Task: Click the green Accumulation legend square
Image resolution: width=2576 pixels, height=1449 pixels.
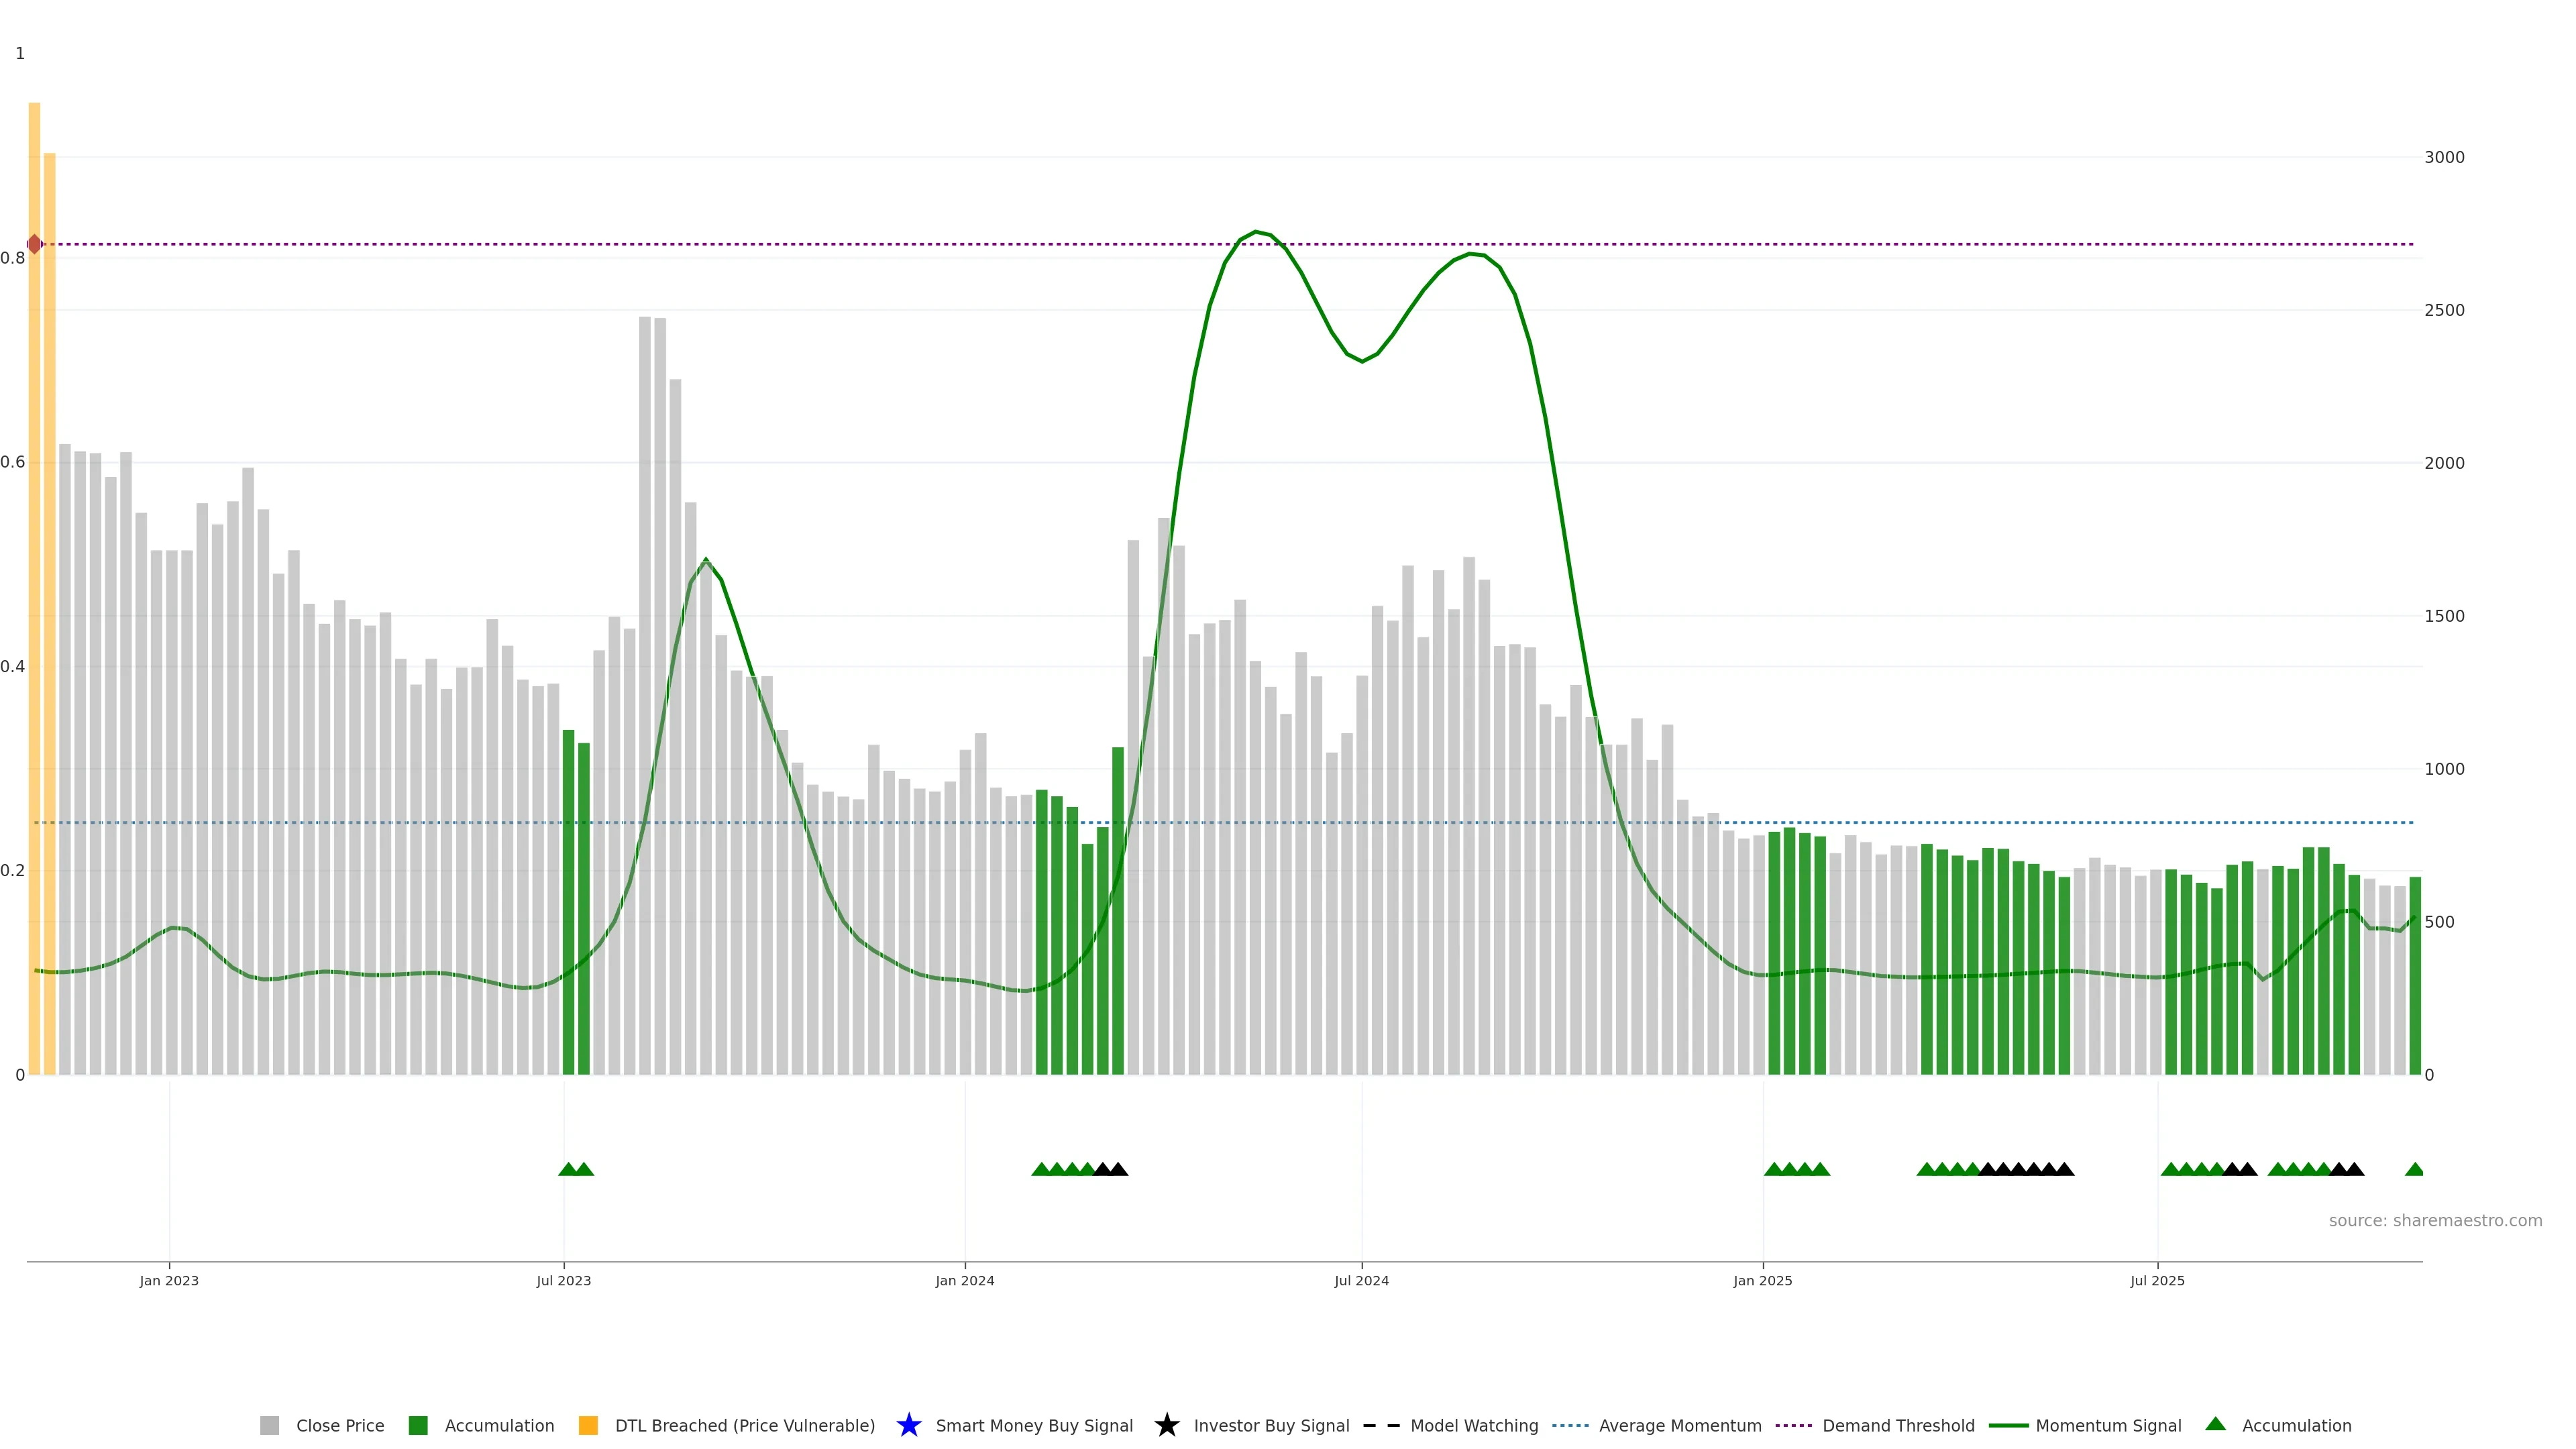Action: [418, 1425]
